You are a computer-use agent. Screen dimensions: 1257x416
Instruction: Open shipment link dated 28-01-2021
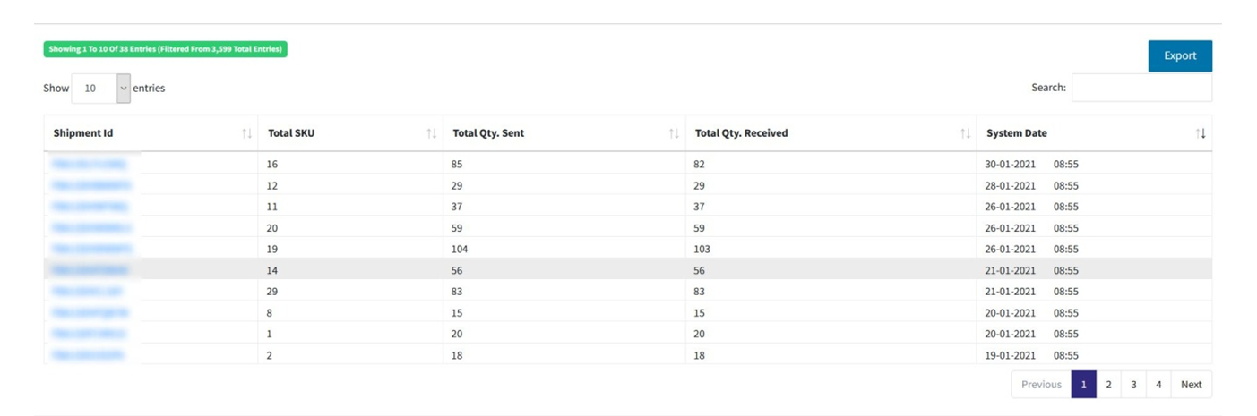click(x=91, y=186)
